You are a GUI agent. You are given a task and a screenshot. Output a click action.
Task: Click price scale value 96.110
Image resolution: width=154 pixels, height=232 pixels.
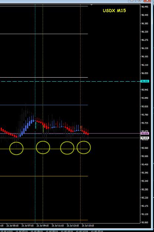click(145, 65)
